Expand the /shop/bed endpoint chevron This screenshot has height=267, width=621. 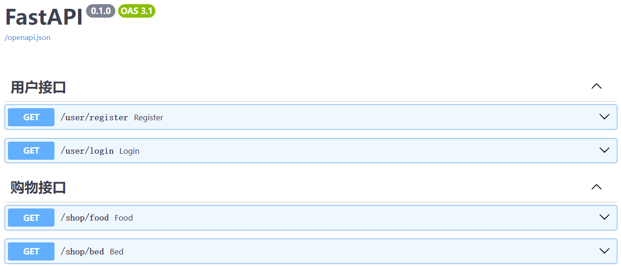(x=604, y=251)
